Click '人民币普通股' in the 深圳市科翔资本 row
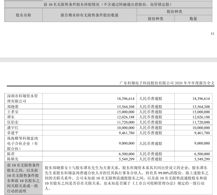217x195 pixels. (x=150, y=99)
